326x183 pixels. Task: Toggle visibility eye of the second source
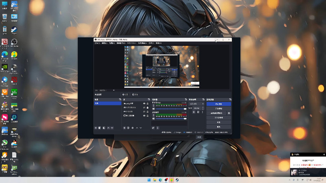pyautogui.click(x=144, y=107)
